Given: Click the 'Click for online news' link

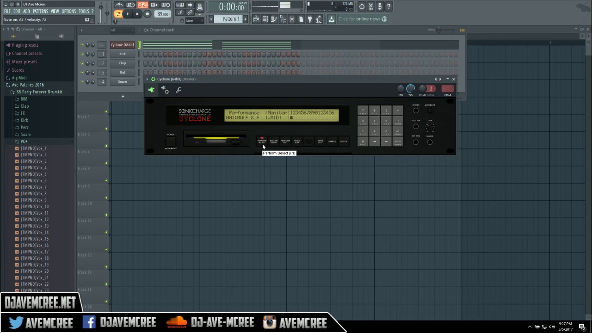Looking at the screenshot, I should [x=363, y=18].
